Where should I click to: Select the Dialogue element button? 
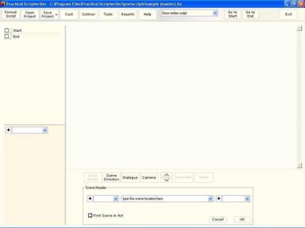tap(130, 177)
